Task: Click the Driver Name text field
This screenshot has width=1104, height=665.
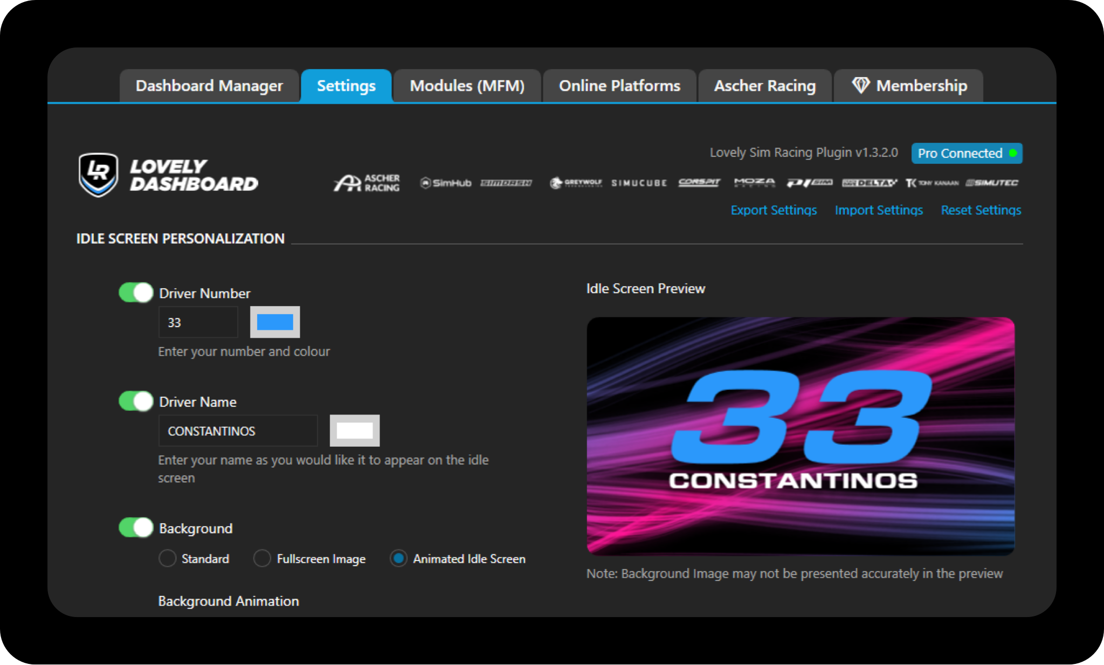Action: coord(238,431)
